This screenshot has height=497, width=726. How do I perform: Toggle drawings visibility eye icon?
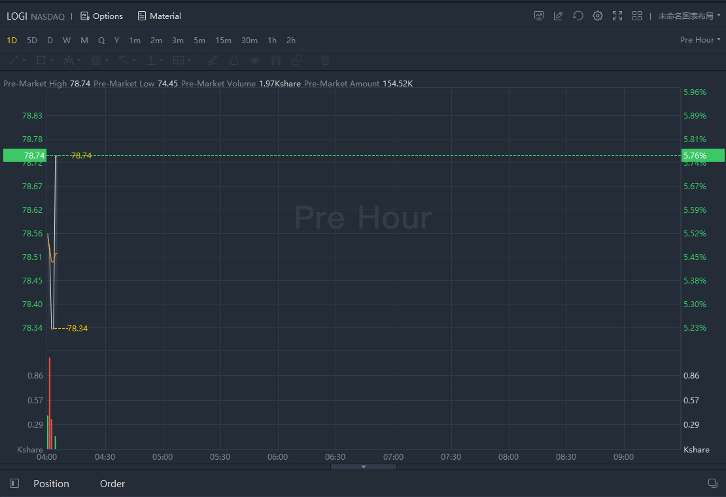click(254, 60)
